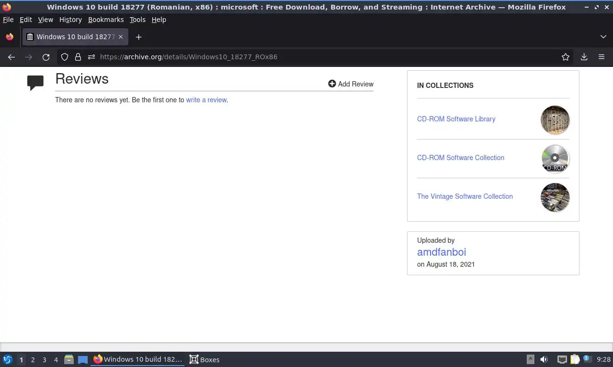Open the Edit menu

coord(26,20)
